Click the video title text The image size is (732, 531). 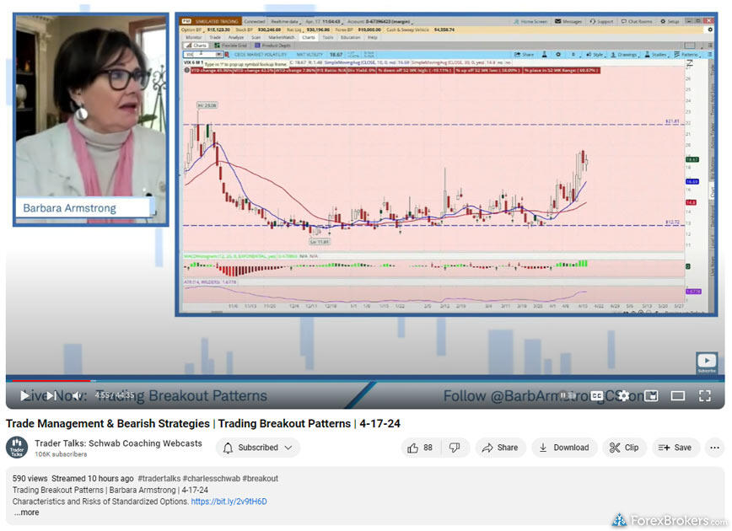coord(202,424)
